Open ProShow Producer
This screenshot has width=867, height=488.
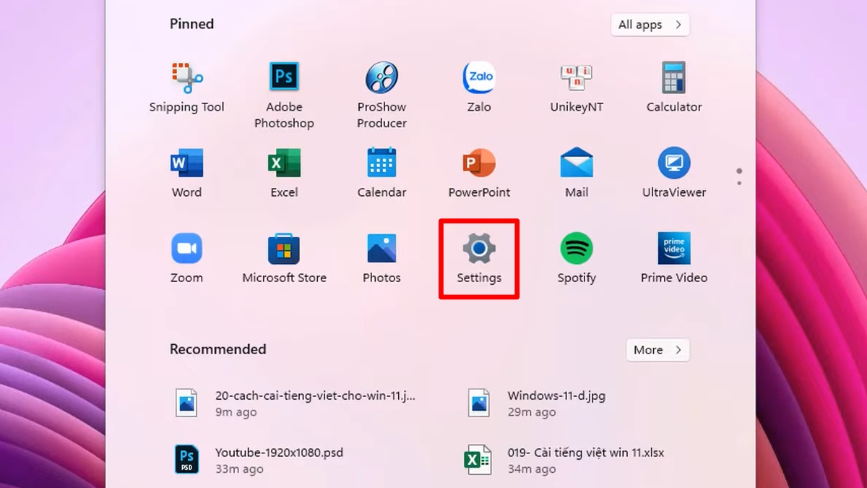click(x=381, y=95)
